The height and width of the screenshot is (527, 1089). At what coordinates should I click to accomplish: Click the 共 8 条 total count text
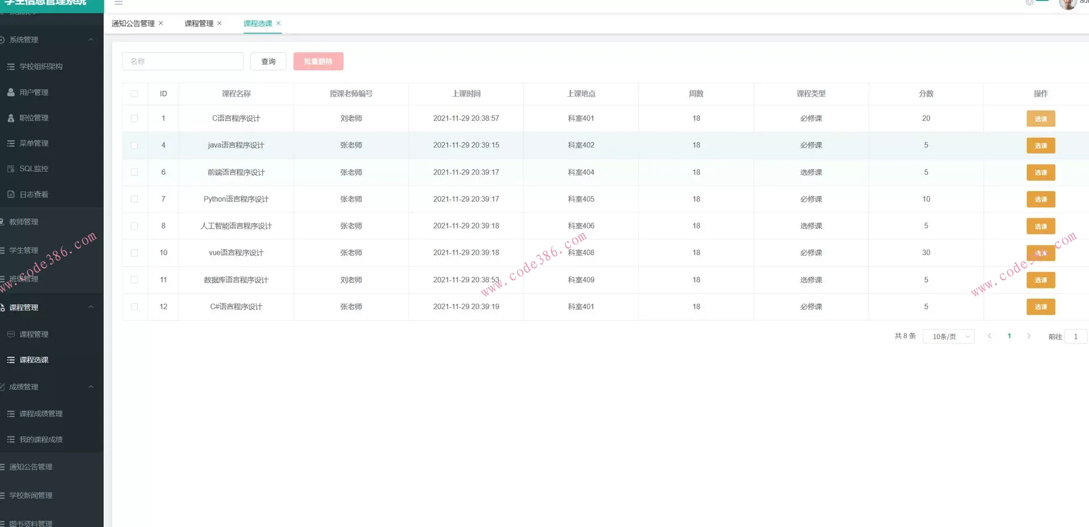click(905, 336)
